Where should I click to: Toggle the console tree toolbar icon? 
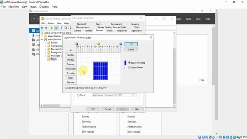[x=56, y=28]
